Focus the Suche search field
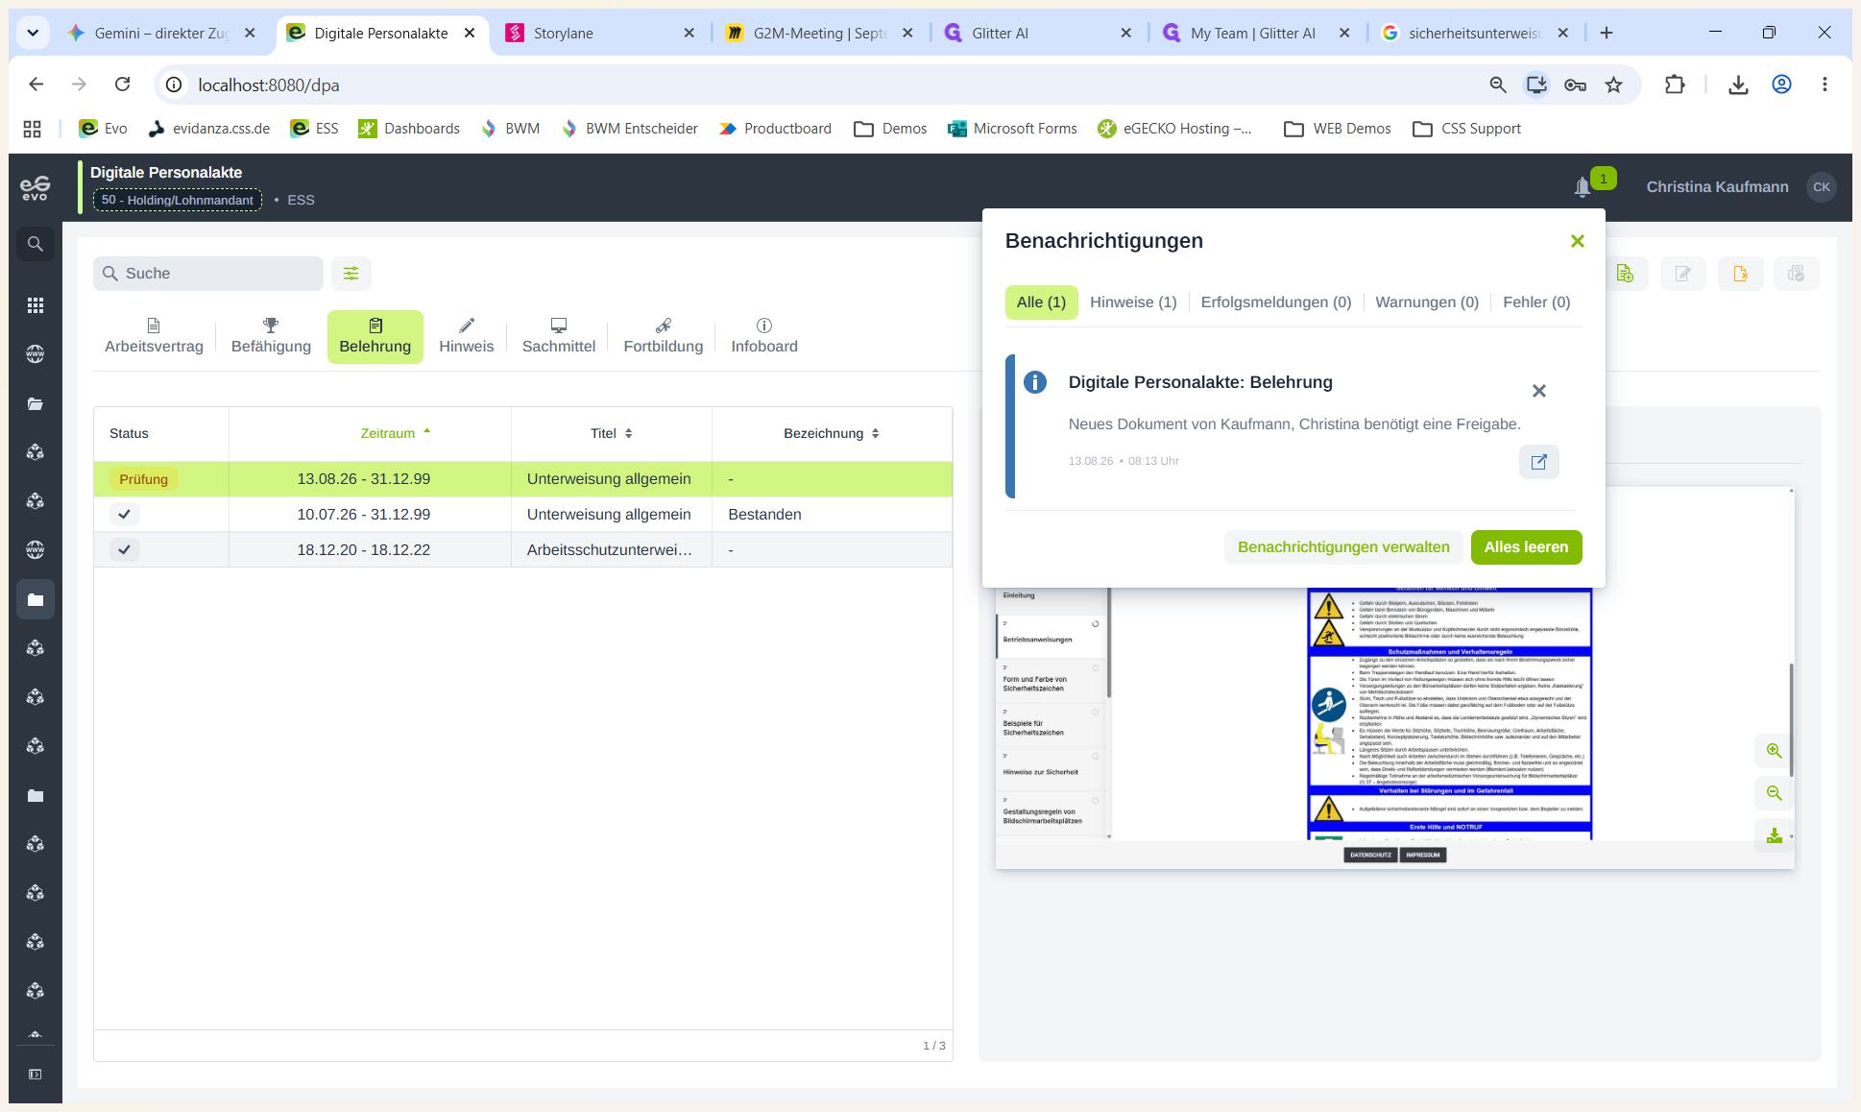This screenshot has width=1861, height=1112. (208, 274)
